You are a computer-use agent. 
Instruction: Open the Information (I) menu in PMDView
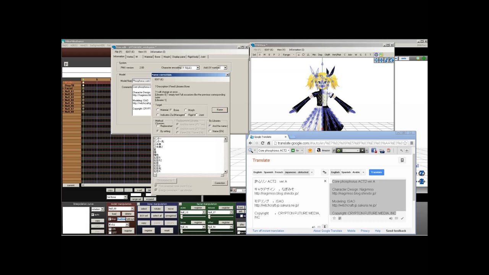tap(297, 50)
